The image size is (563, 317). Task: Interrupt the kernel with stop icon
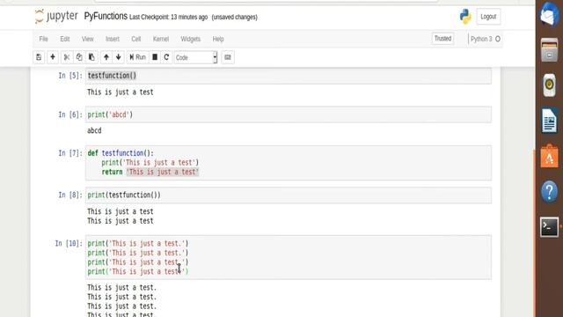pyautogui.click(x=155, y=57)
